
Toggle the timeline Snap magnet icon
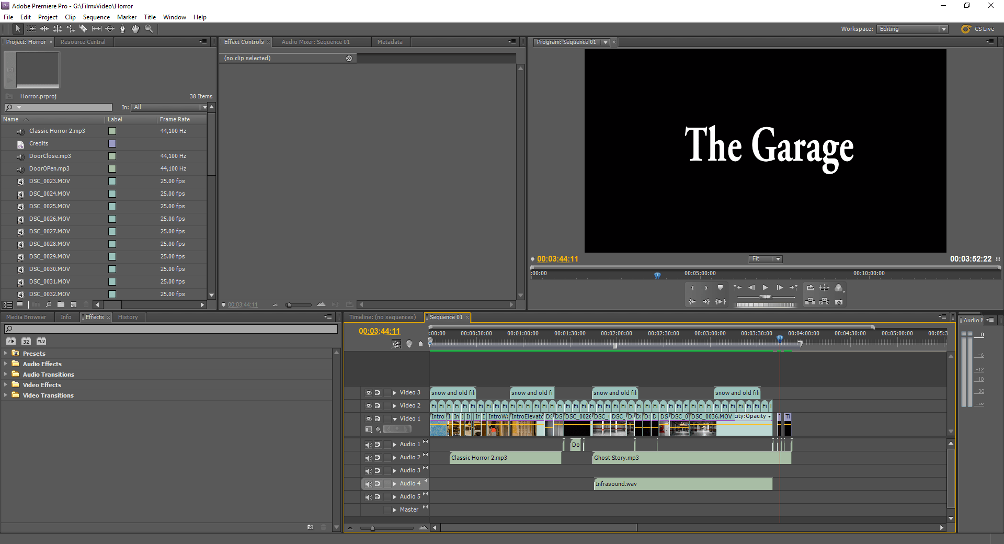click(396, 344)
